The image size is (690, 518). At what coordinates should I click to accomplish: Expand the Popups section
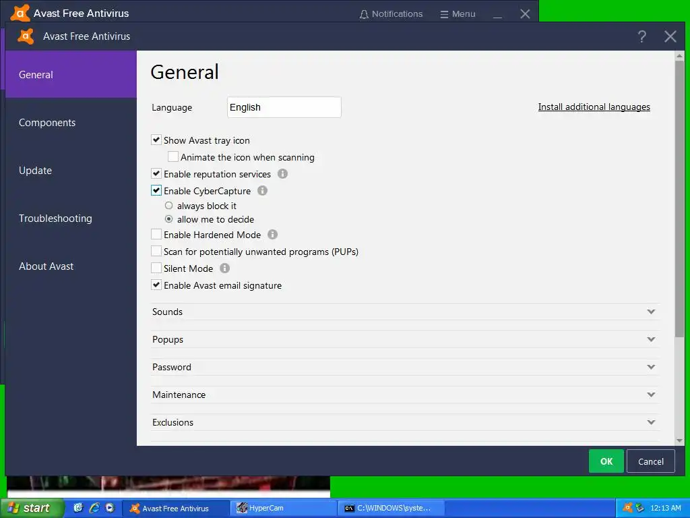(404, 340)
